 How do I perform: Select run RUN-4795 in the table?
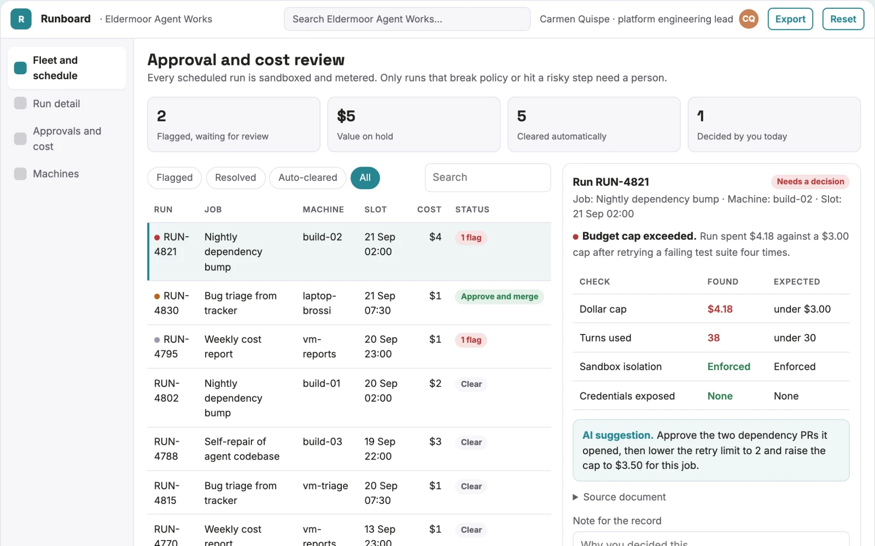click(x=349, y=347)
